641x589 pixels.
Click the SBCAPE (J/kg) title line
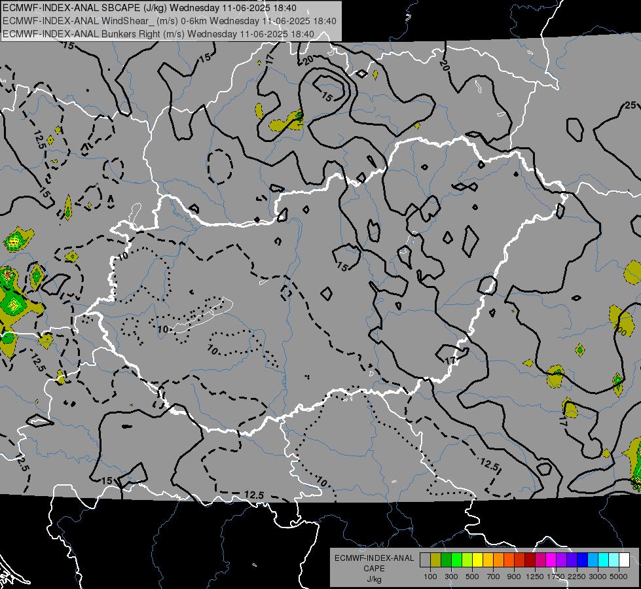(150, 8)
